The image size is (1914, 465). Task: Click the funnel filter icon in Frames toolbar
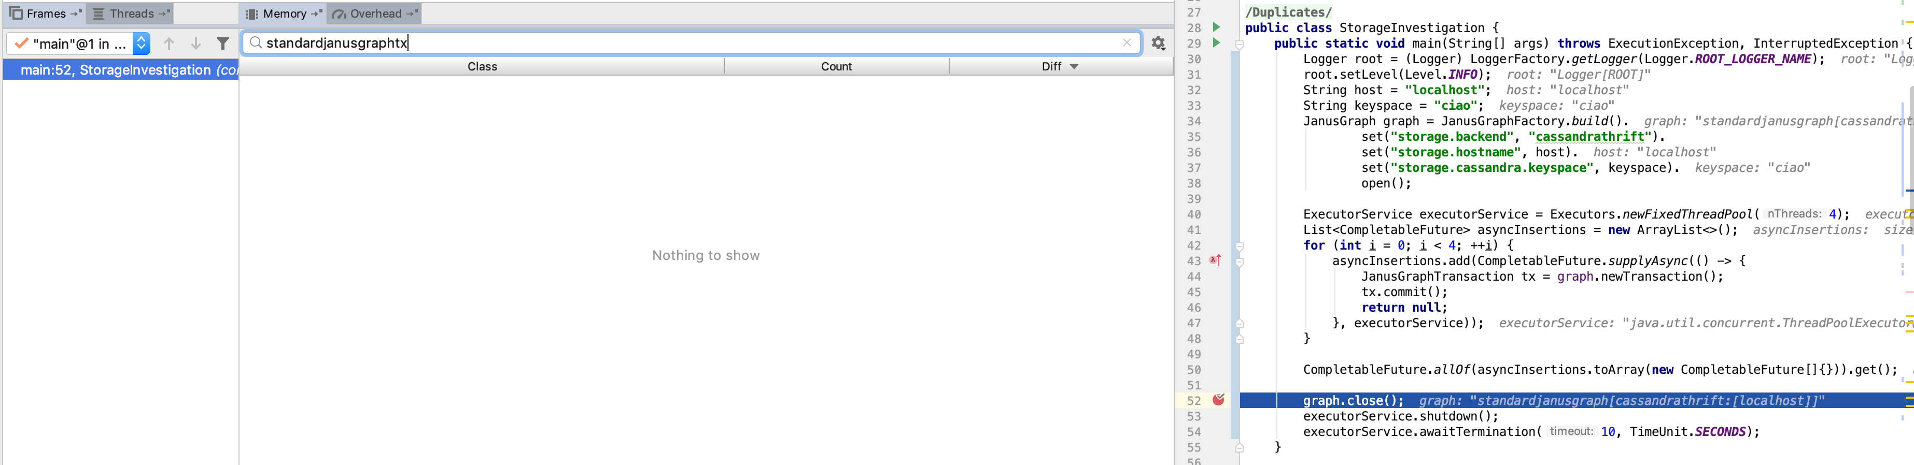click(222, 44)
